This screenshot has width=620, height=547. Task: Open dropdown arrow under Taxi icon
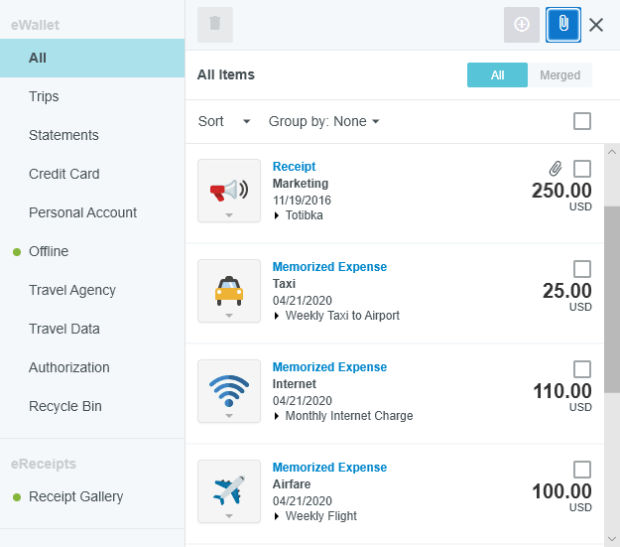coord(229,316)
